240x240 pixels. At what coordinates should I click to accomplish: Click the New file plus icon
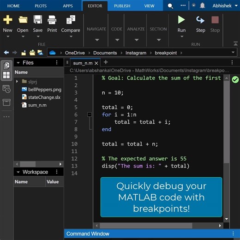click(x=7, y=20)
